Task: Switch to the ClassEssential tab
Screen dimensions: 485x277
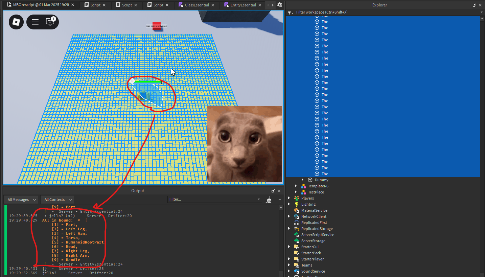Action: point(197,5)
